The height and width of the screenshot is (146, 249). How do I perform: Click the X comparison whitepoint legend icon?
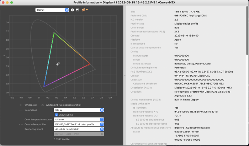click(42, 105)
